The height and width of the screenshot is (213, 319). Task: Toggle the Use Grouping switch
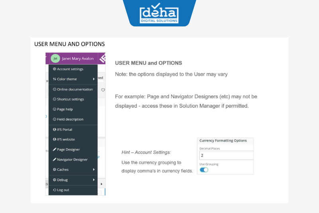click(x=204, y=170)
